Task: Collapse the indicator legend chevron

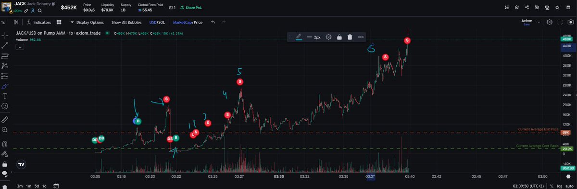Action: point(20,47)
